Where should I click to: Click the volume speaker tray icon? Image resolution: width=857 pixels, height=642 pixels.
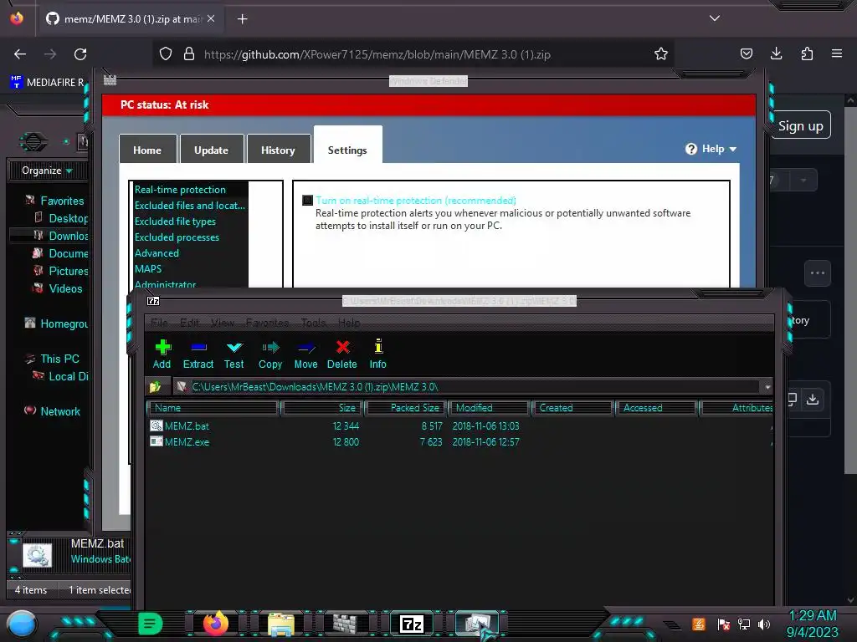[x=764, y=624]
